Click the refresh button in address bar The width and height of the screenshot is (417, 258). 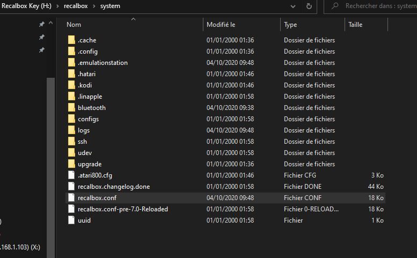[x=309, y=6]
